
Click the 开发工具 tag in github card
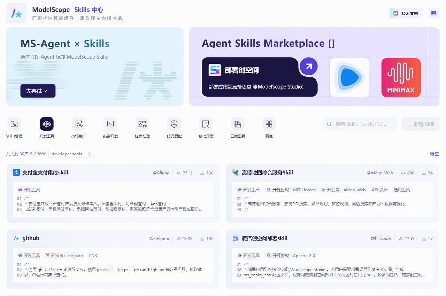(29, 256)
